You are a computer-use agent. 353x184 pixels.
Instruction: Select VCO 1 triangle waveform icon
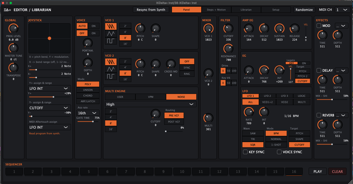click(x=111, y=34)
